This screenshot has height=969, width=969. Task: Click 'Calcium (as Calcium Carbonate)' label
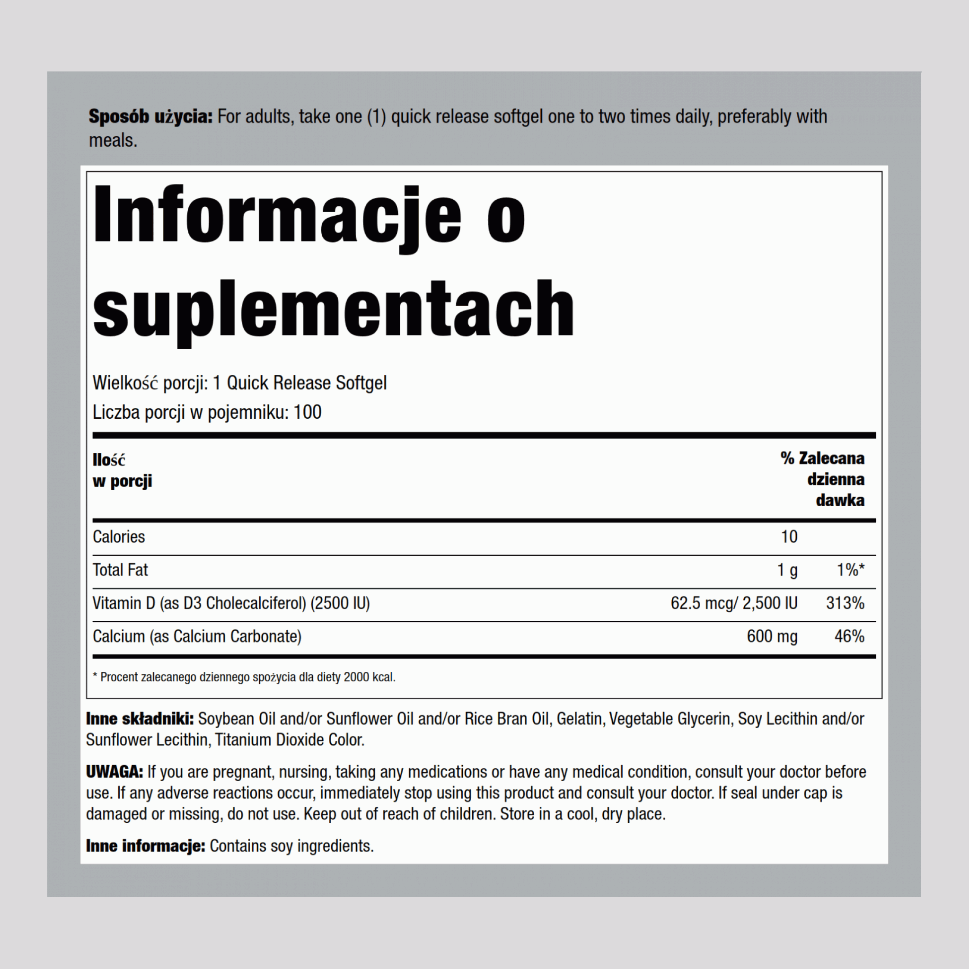[197, 636]
